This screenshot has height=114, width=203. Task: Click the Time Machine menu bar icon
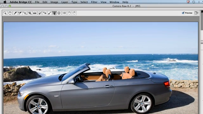click(x=193, y=2)
